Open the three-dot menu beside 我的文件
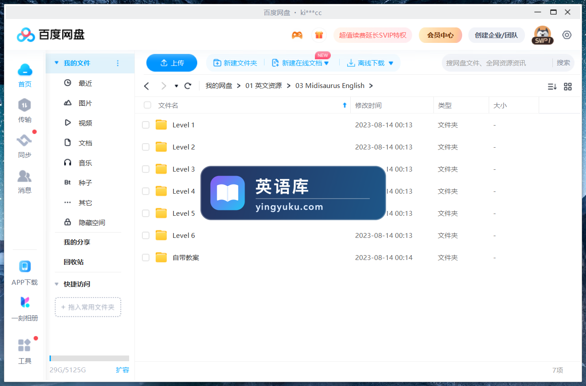 click(x=118, y=63)
